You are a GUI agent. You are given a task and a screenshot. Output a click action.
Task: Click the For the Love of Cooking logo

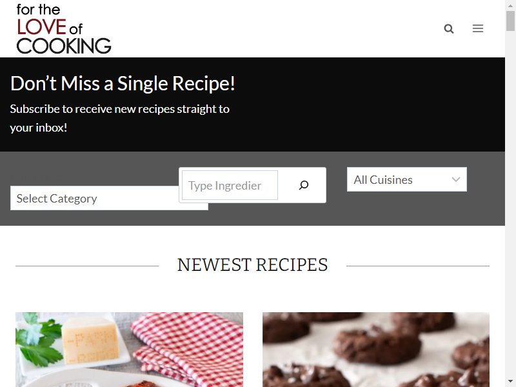click(x=64, y=28)
